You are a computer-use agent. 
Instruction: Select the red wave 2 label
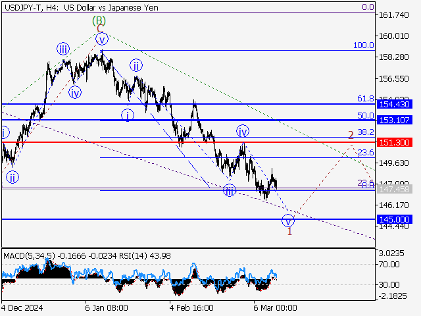click(x=351, y=135)
